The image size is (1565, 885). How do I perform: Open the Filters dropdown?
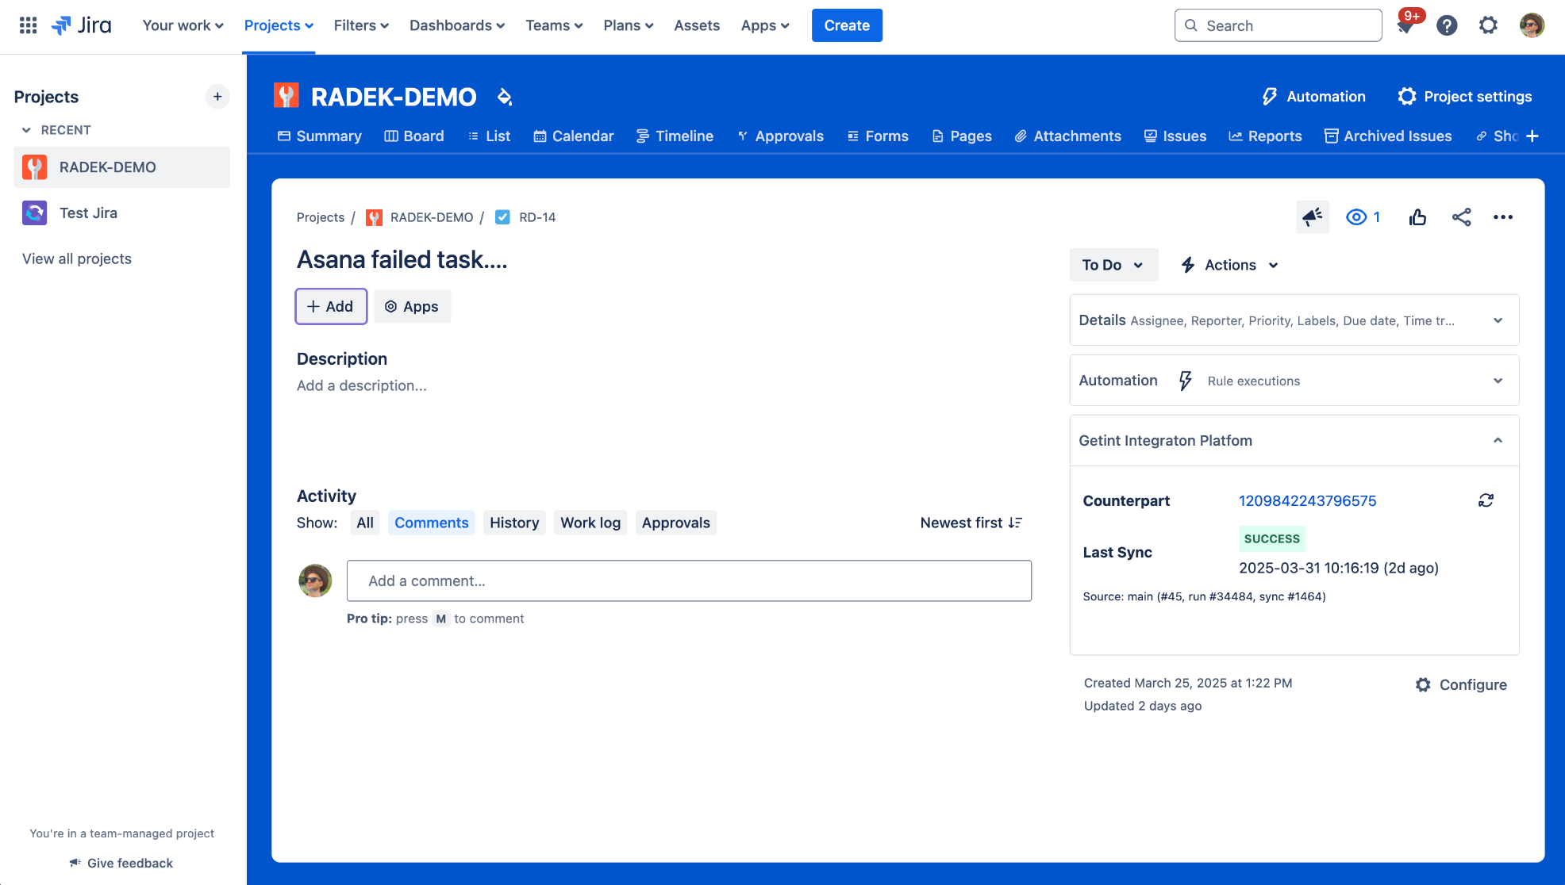click(361, 25)
